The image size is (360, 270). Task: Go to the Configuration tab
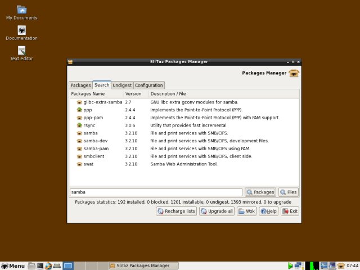(148, 85)
